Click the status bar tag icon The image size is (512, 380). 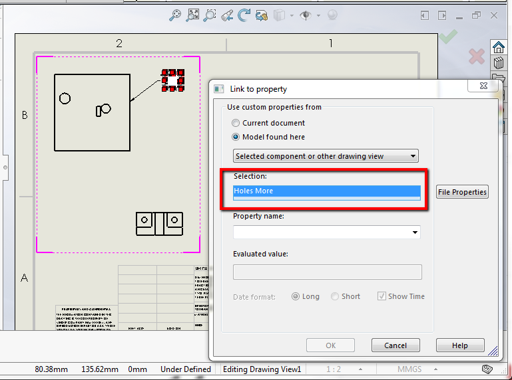pos(487,369)
